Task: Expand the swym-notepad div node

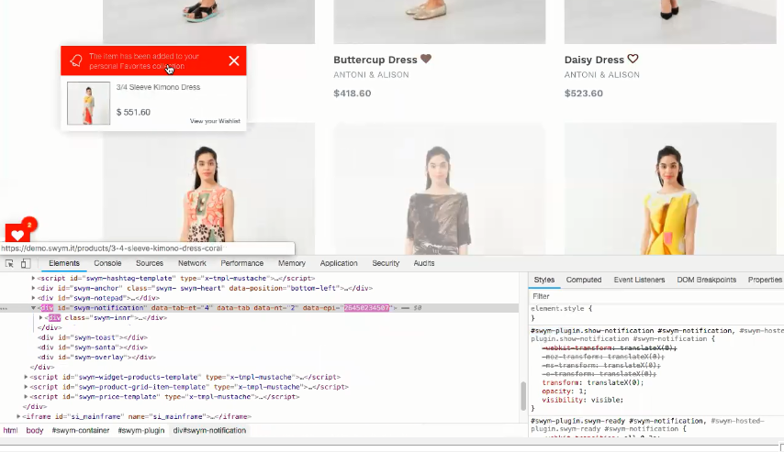Action: click(x=33, y=298)
